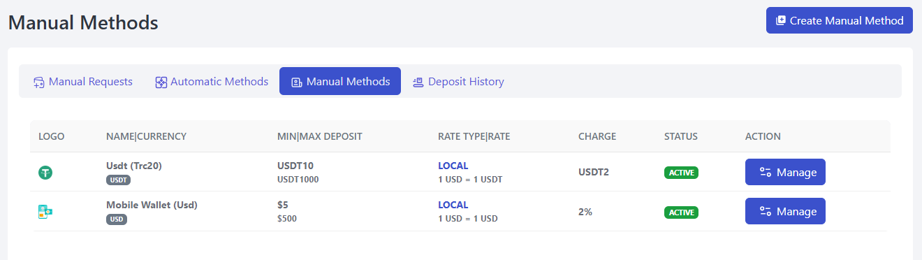Click the STATUS column header
The width and height of the screenshot is (922, 260).
(x=681, y=136)
